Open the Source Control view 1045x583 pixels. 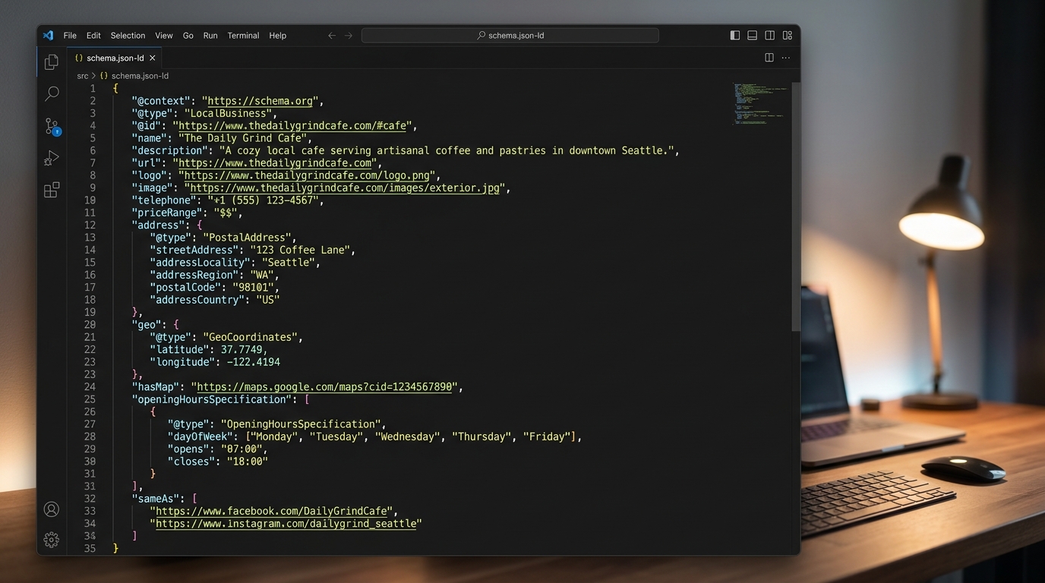tap(52, 126)
